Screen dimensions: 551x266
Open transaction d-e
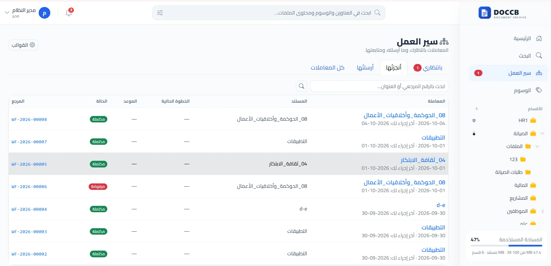coord(441,205)
